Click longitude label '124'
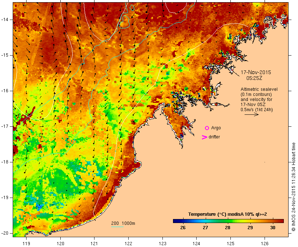This screenshot has width=298, height=247. pos(196,243)
